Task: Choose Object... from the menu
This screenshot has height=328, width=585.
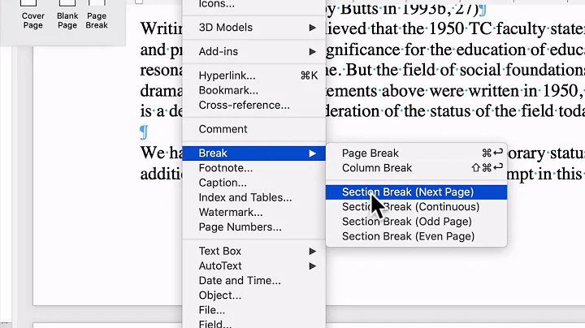Action: coord(253,296)
